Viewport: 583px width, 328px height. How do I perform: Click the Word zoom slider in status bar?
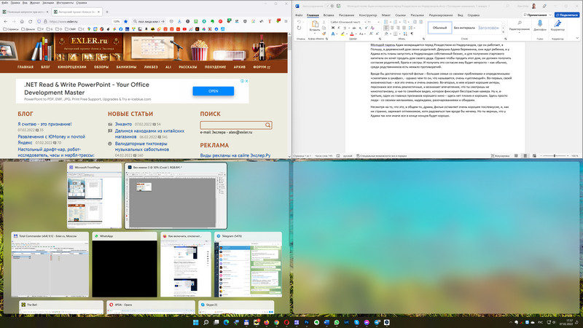click(x=555, y=156)
